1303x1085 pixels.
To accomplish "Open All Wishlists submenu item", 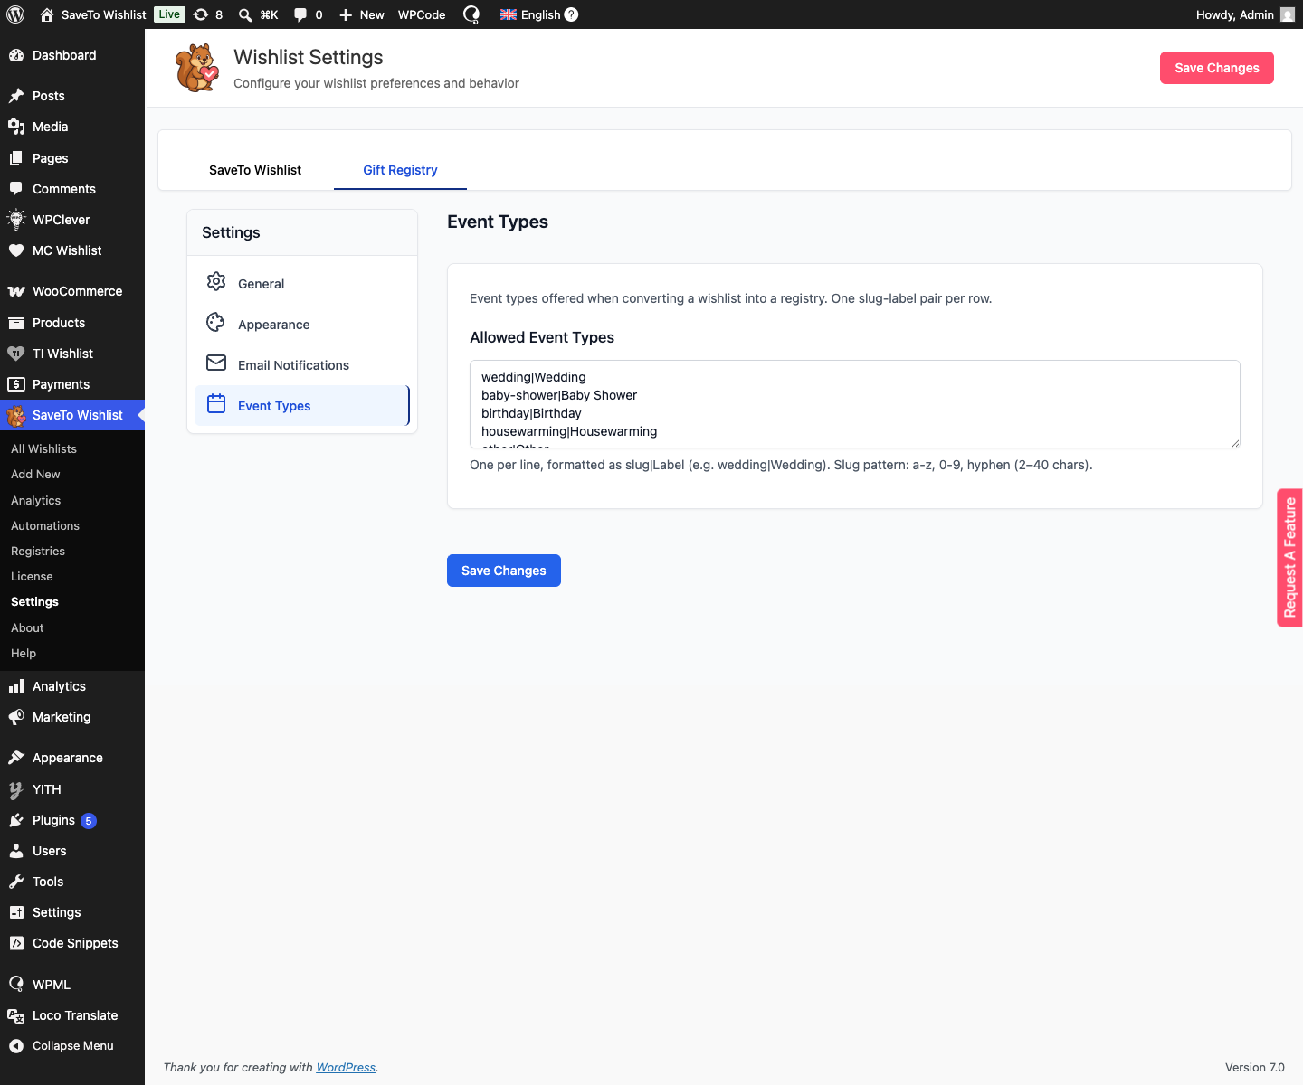I will [x=43, y=448].
